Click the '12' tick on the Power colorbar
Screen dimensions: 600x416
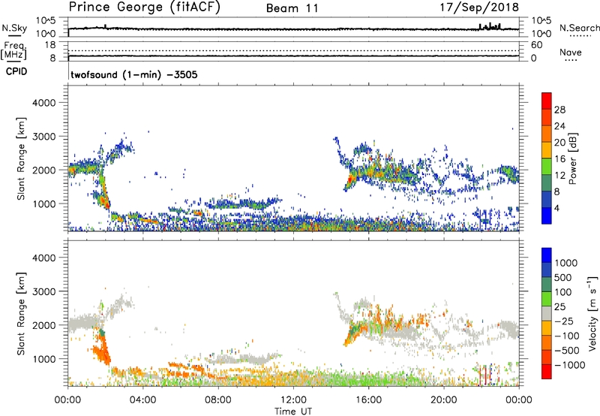pos(559,176)
